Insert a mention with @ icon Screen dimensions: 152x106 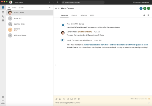point(75,99)
